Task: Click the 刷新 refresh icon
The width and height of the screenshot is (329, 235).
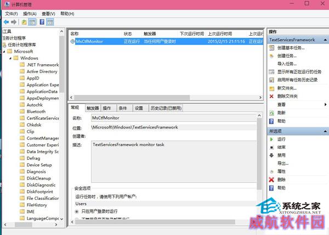Action: (x=271, y=113)
